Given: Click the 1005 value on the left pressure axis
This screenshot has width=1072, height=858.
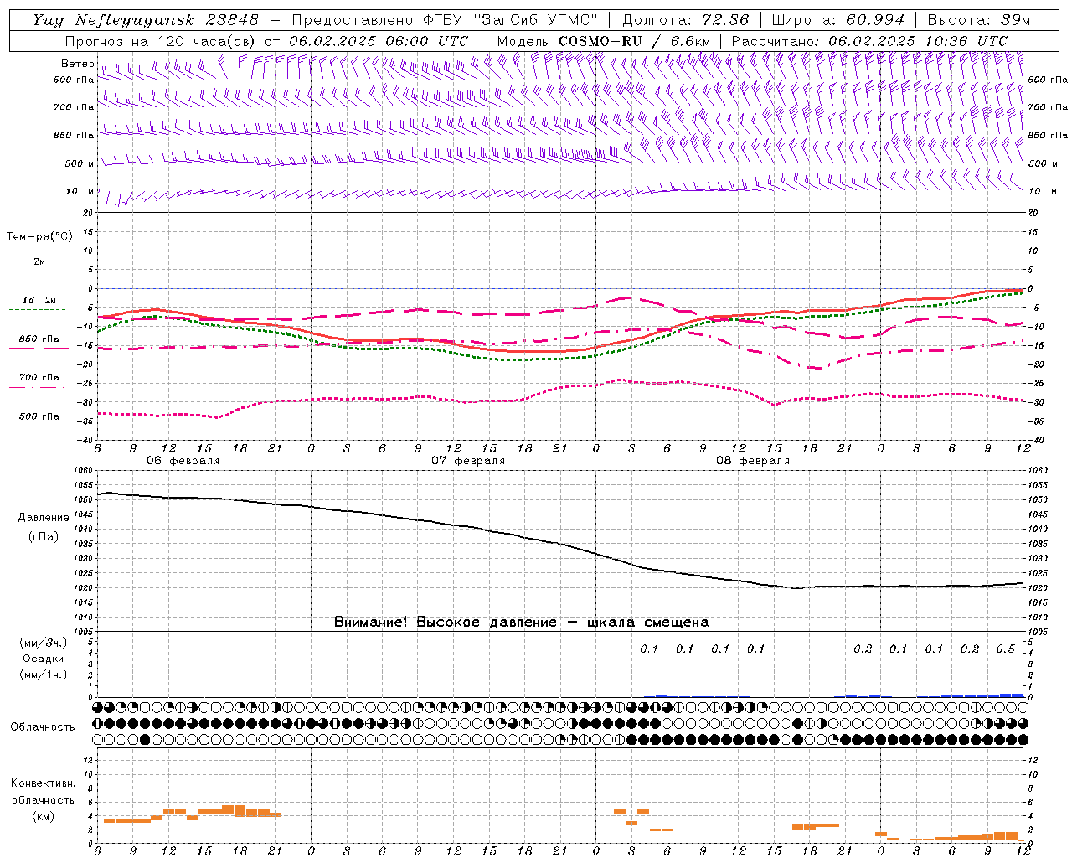Looking at the screenshot, I should (85, 632).
